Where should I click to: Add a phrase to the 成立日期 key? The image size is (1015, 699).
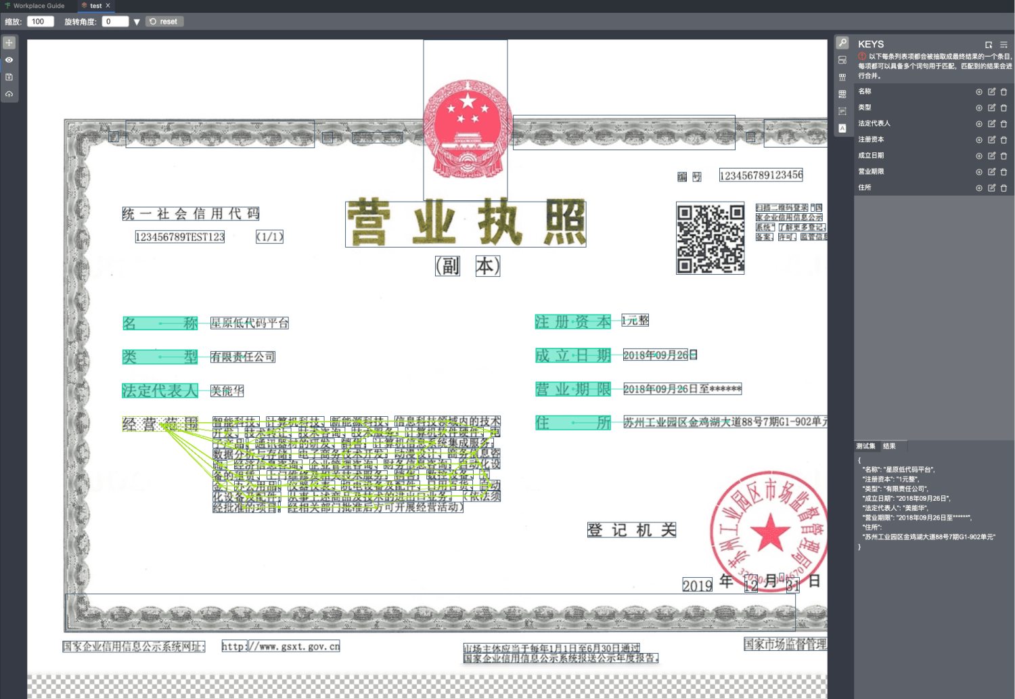(x=979, y=156)
